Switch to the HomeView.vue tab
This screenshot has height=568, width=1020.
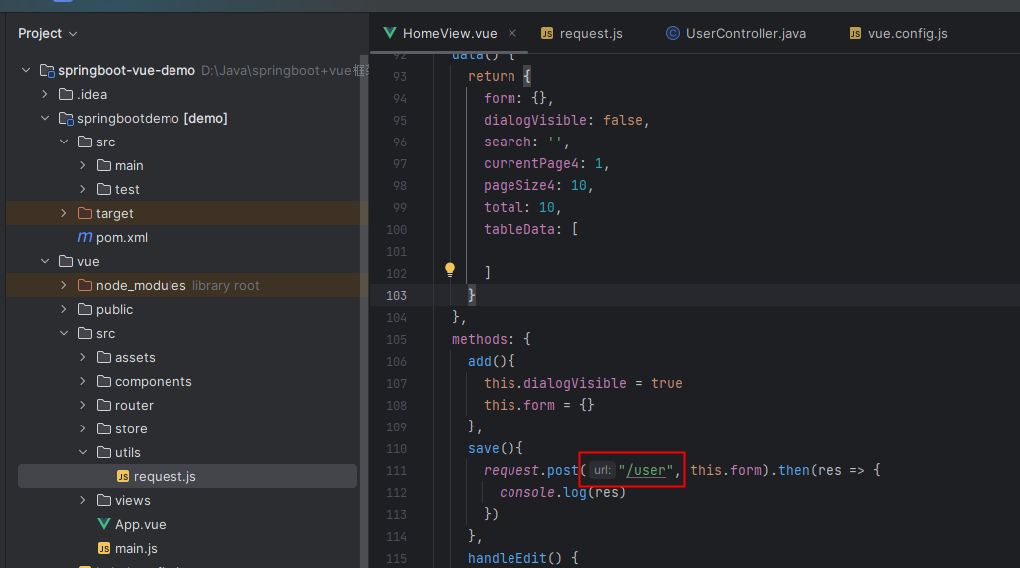[x=449, y=33]
